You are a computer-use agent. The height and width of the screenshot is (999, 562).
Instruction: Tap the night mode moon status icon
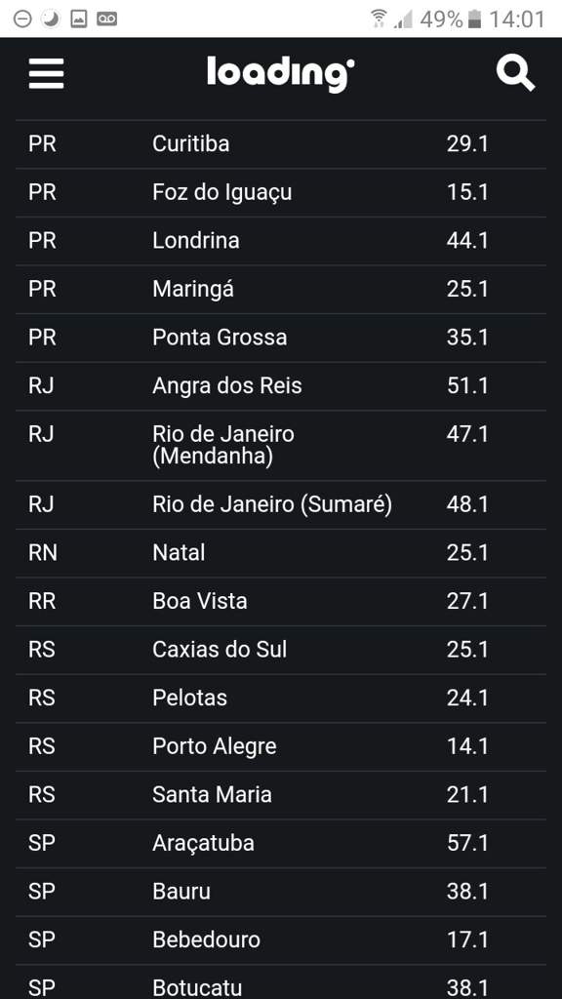[x=50, y=20]
